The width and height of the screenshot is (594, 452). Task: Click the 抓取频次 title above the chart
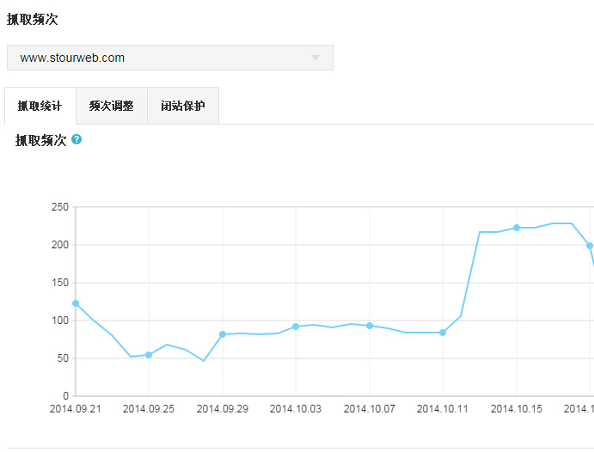41,140
